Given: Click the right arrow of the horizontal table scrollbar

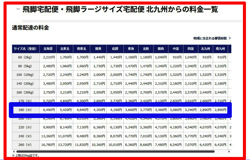Looking at the screenshot, I should tap(229, 152).
